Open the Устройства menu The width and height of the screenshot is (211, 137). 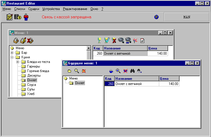click(x=51, y=9)
